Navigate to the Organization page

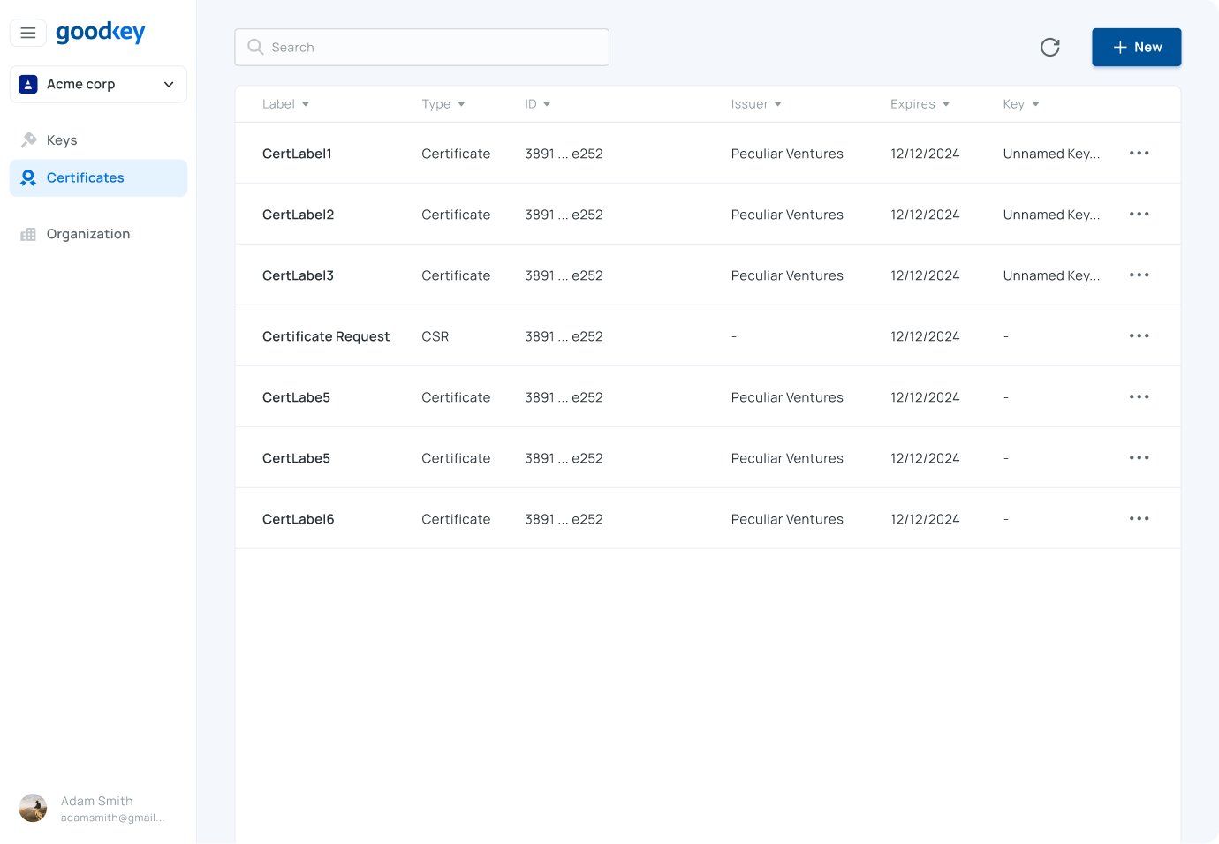(87, 233)
